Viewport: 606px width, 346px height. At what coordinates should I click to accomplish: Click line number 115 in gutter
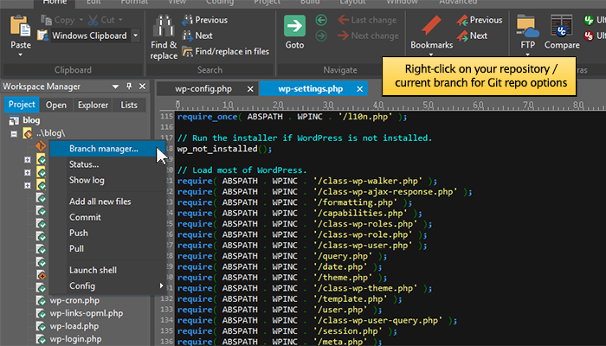[x=166, y=117]
